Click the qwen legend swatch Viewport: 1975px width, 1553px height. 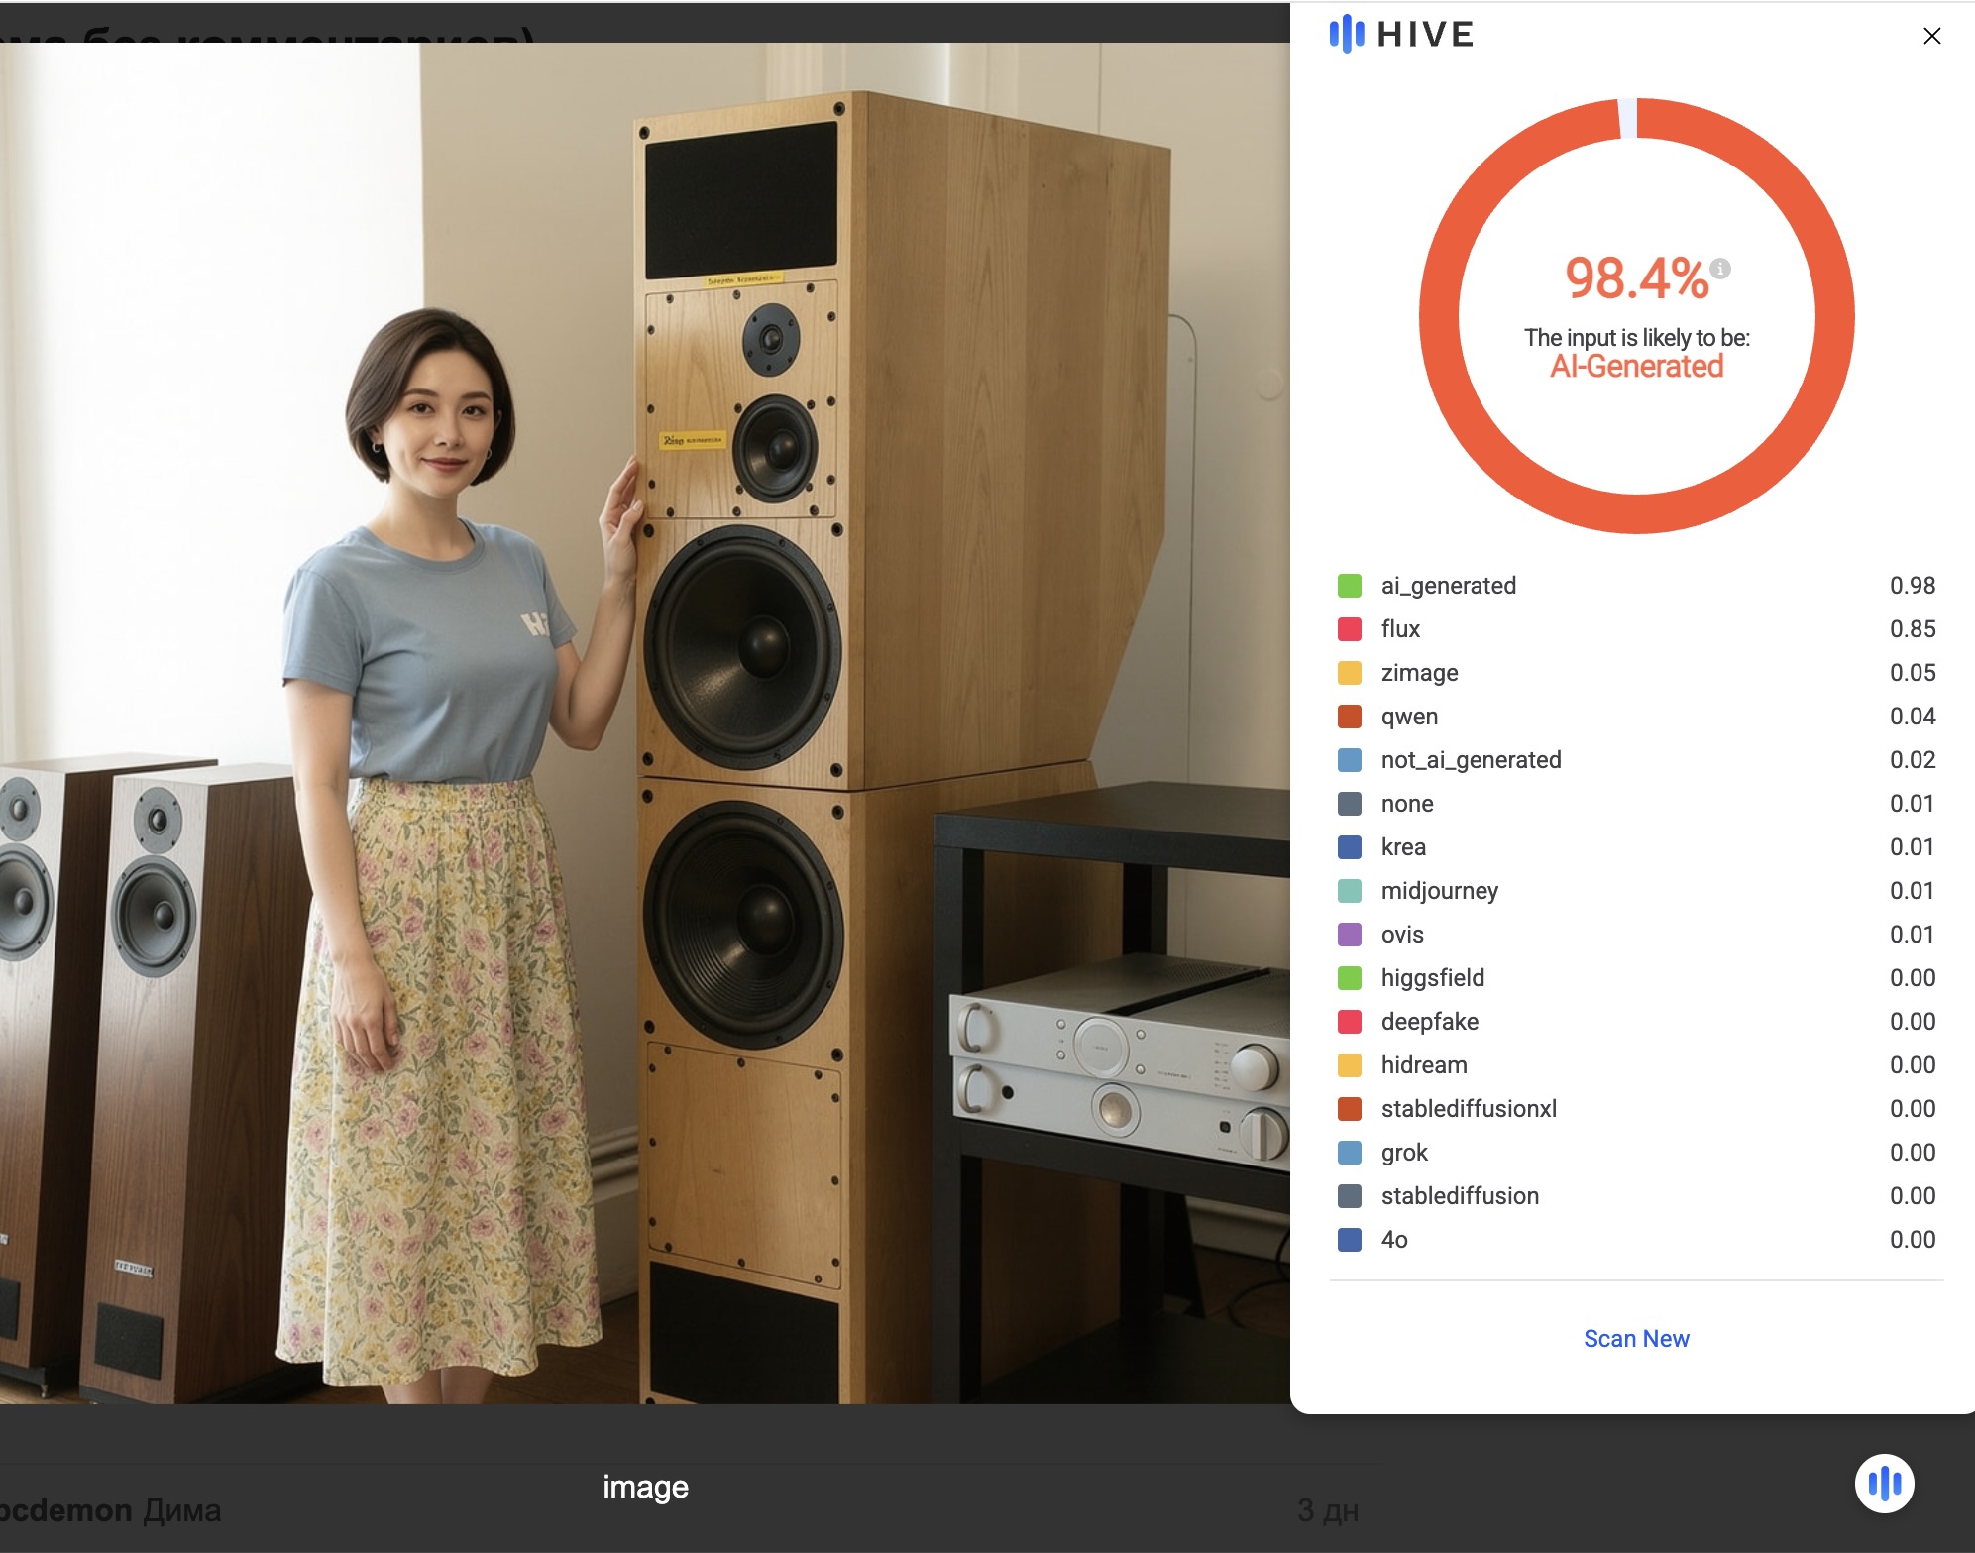pos(1349,717)
